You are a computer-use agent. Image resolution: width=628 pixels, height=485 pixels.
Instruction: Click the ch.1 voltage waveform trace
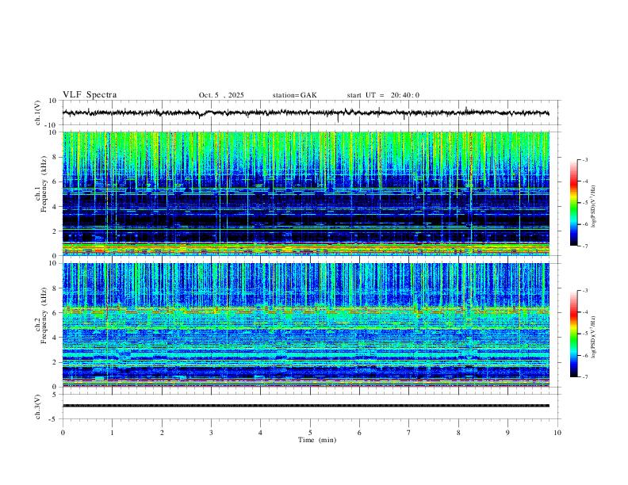pyautogui.click(x=305, y=113)
